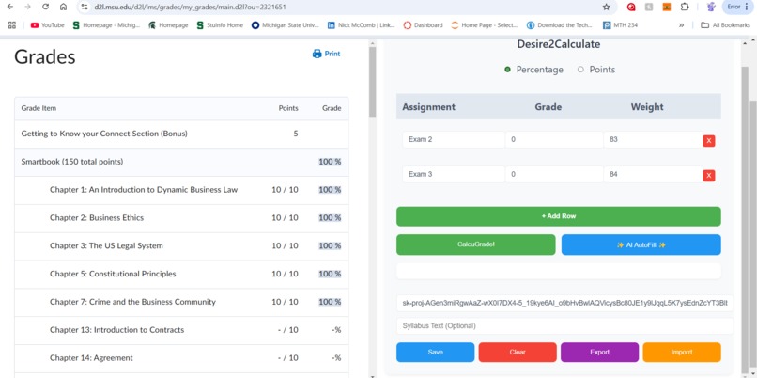Viewport: 757px width, 378px height.
Task: Open the Dashboard bookmark
Action: 423,25
